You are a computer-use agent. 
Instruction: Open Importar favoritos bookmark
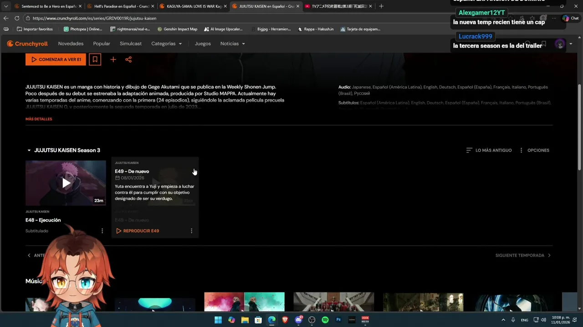[35, 29]
